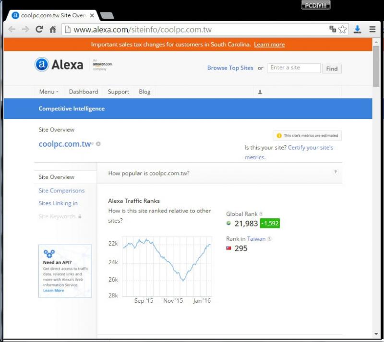Click the Browse Top Sites link
This screenshot has width=384, height=342.
pyautogui.click(x=230, y=68)
